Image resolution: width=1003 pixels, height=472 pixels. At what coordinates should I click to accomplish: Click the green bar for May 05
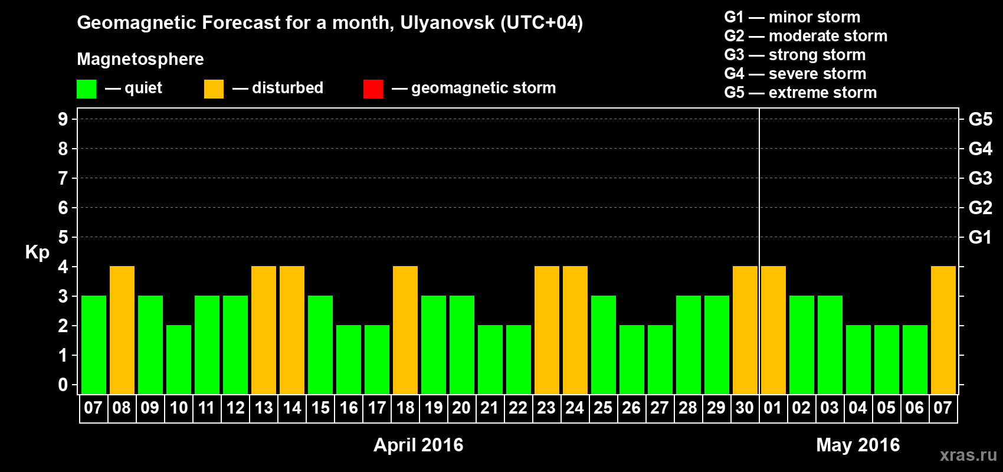click(x=887, y=360)
